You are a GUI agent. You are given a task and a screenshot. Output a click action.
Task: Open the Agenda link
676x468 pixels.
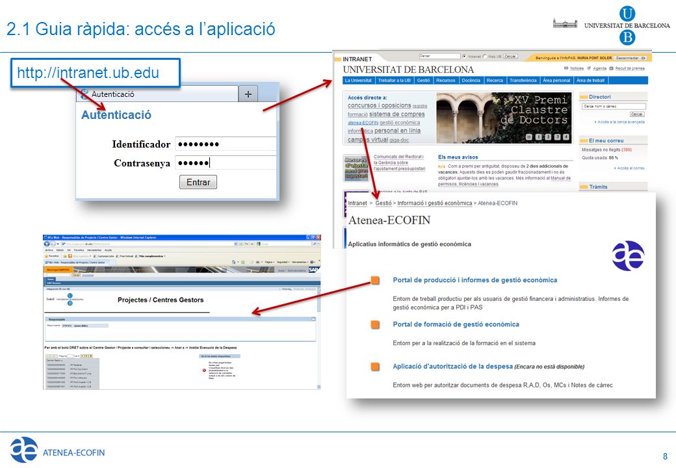[x=599, y=68]
